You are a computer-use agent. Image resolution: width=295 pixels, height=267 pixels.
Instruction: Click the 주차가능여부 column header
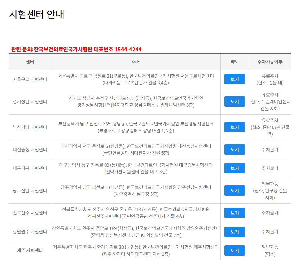(270, 62)
